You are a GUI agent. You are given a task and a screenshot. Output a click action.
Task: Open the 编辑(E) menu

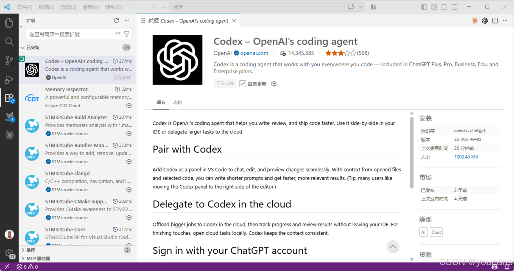coord(46,7)
